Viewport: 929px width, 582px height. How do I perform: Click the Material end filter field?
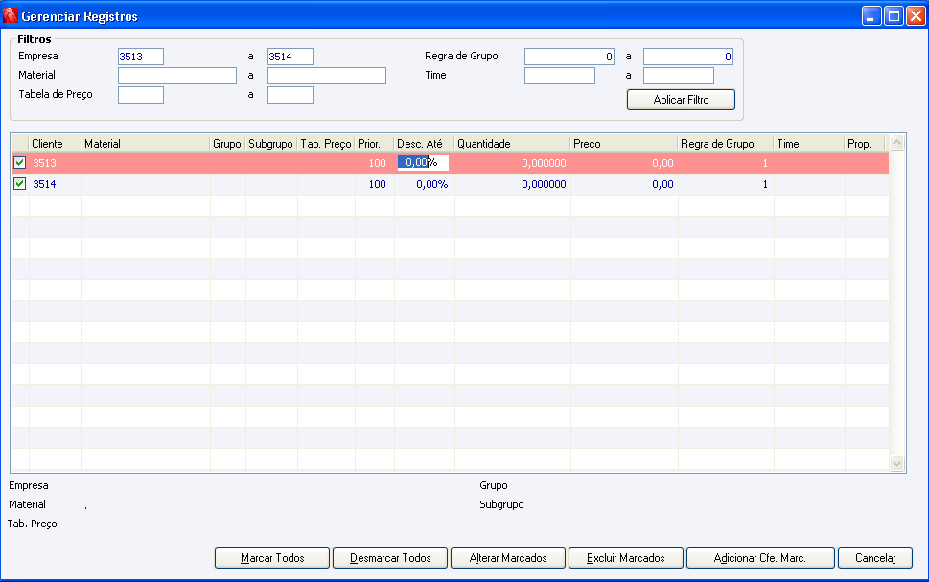click(327, 76)
